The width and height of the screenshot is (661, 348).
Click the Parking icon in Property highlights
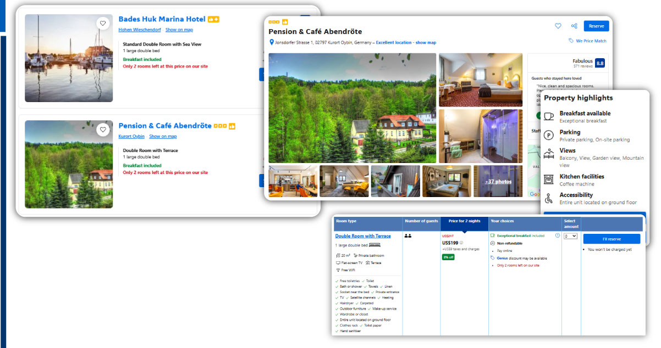pos(548,134)
